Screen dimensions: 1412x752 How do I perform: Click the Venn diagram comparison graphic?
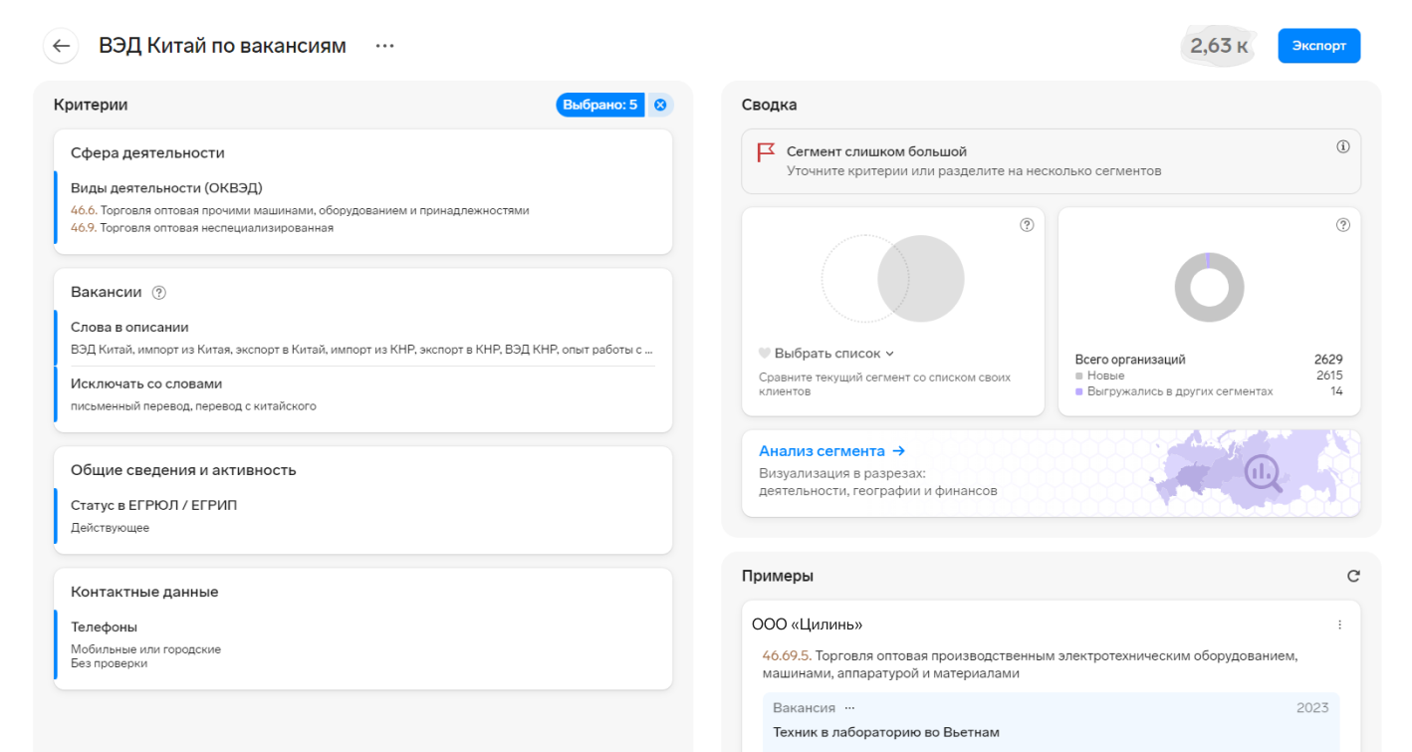(893, 279)
